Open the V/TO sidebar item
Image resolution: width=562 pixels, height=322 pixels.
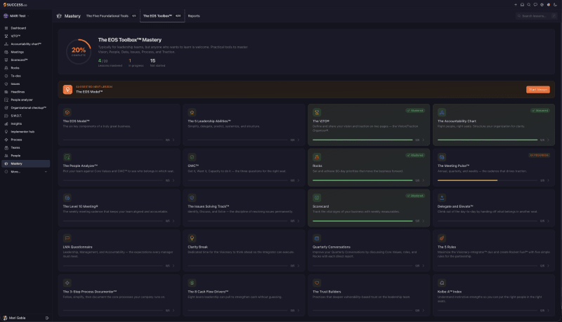point(25,36)
